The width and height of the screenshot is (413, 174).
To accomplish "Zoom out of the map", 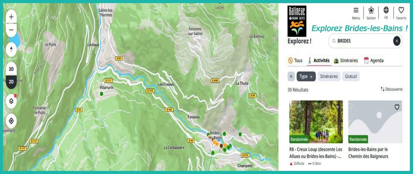I will pyautogui.click(x=11, y=30).
